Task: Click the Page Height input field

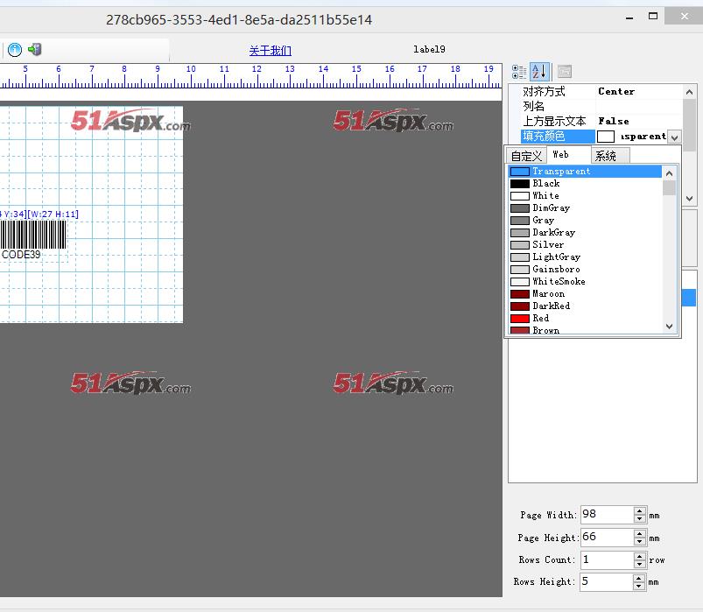Action: click(607, 537)
